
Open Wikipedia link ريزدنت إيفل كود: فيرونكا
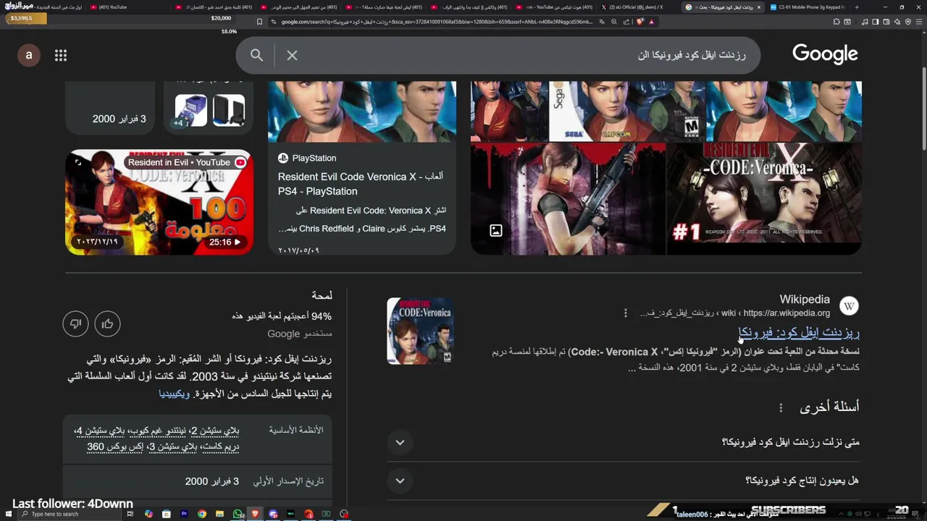coord(799,333)
